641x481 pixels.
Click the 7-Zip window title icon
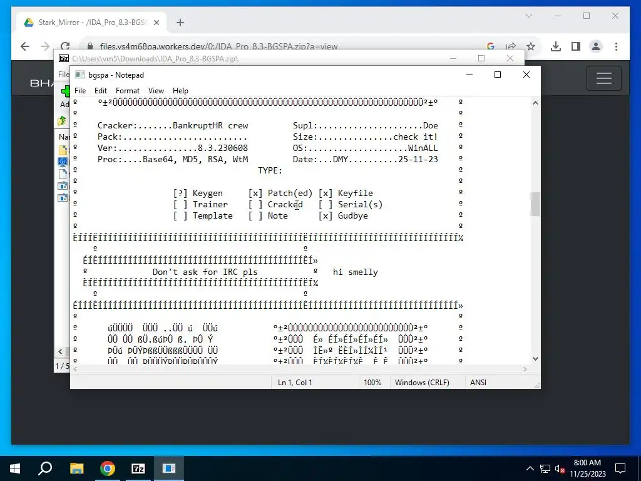tap(64, 58)
